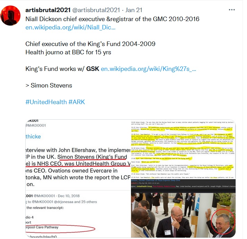247x239 pixels.
Task: Open the King%27s_... Wikipedia link
Action: pyautogui.click(x=148, y=69)
